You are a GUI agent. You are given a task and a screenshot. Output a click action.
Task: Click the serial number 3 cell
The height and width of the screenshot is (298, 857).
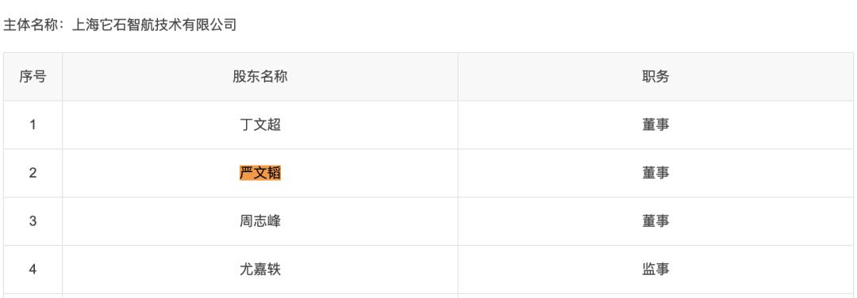click(33, 221)
